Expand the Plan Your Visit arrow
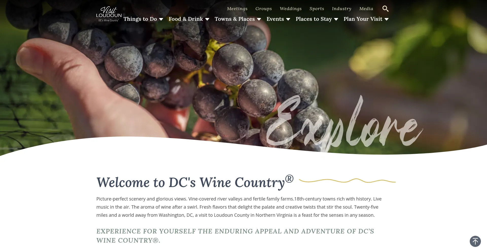The height and width of the screenshot is (252, 487). [x=387, y=19]
